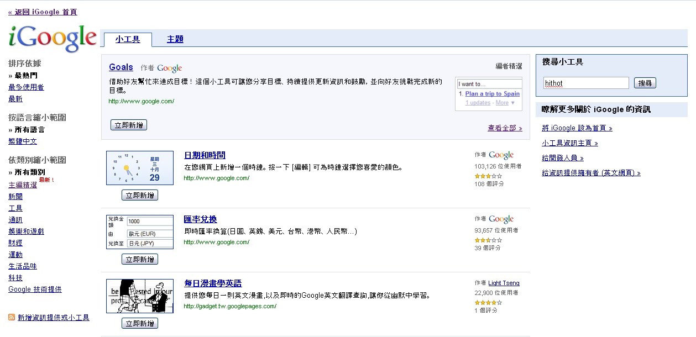
Task: Open the comic English gadget thumbnail
Action: (x=140, y=296)
